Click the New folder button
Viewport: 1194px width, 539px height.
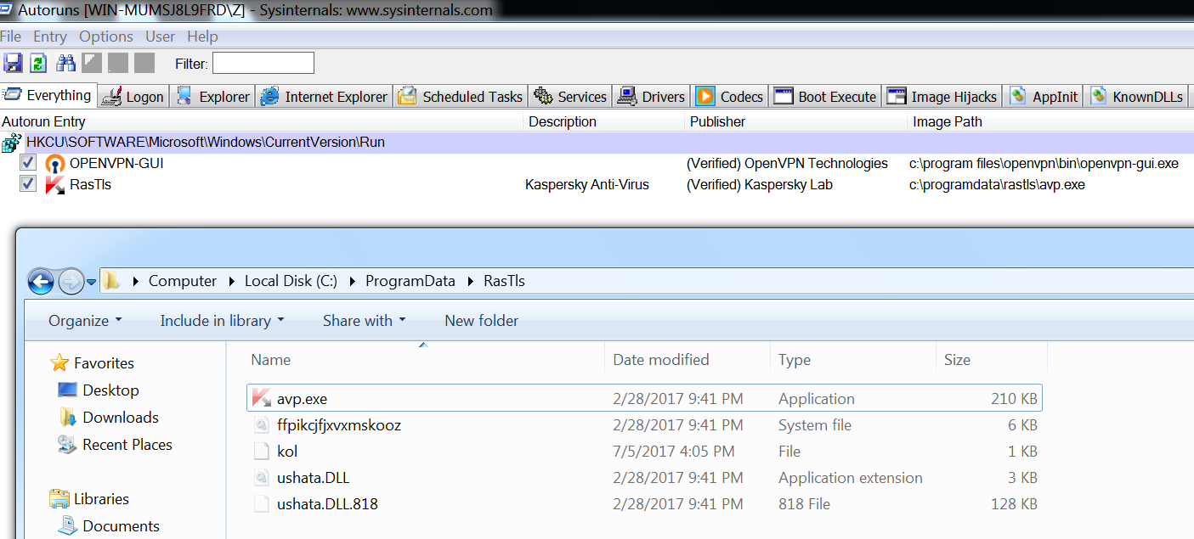(x=481, y=321)
